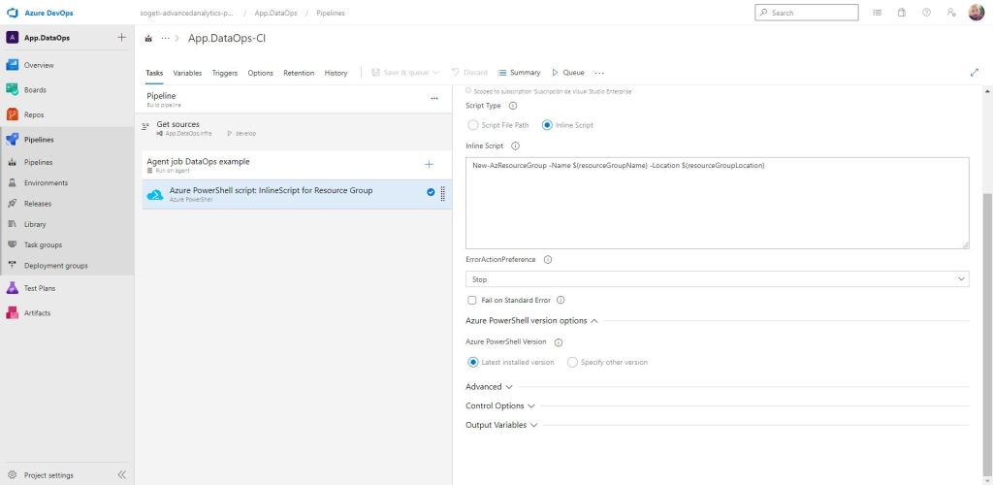Open Repos in the left navigation
Image resolution: width=993 pixels, height=485 pixels.
click(34, 114)
